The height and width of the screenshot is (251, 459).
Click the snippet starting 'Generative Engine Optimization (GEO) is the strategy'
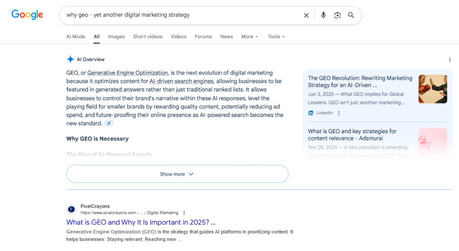click(180, 235)
